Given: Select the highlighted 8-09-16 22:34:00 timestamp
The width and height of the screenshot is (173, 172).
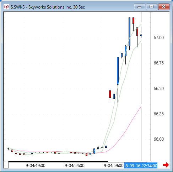Looking at the screenshot, I should pos(141,166).
